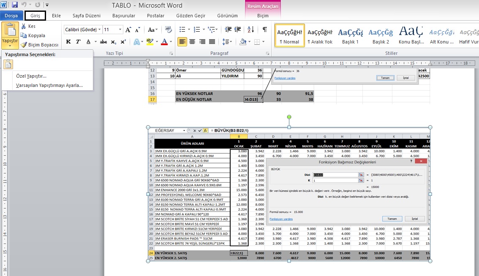Expand the highlight color dropdown arrow
Viewport: 479px width, 276px height.
click(x=157, y=42)
